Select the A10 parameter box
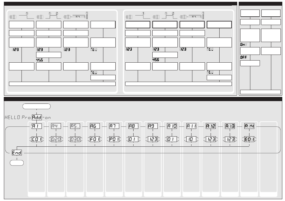The width and height of the screenshot is (285, 201). pos(172,126)
